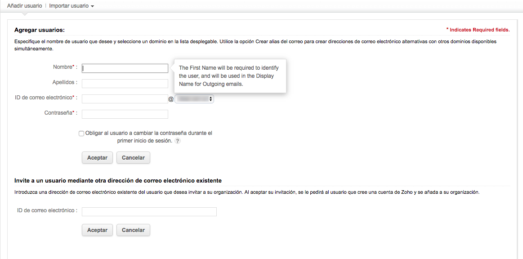Expand the Importar usuario menu
Viewport: 523px width, 259px height.
tap(72, 6)
